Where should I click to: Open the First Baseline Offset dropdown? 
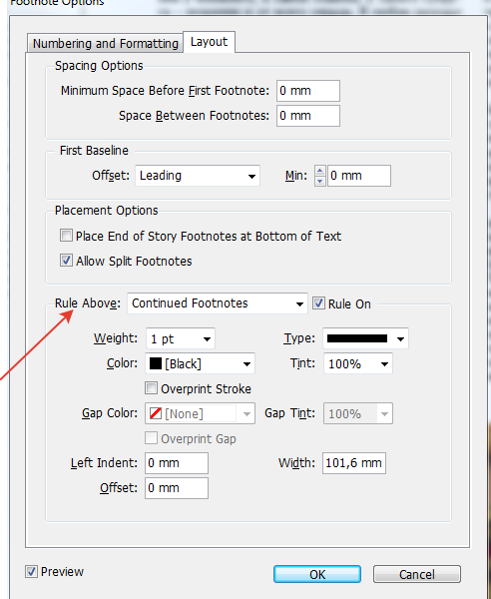(x=198, y=176)
